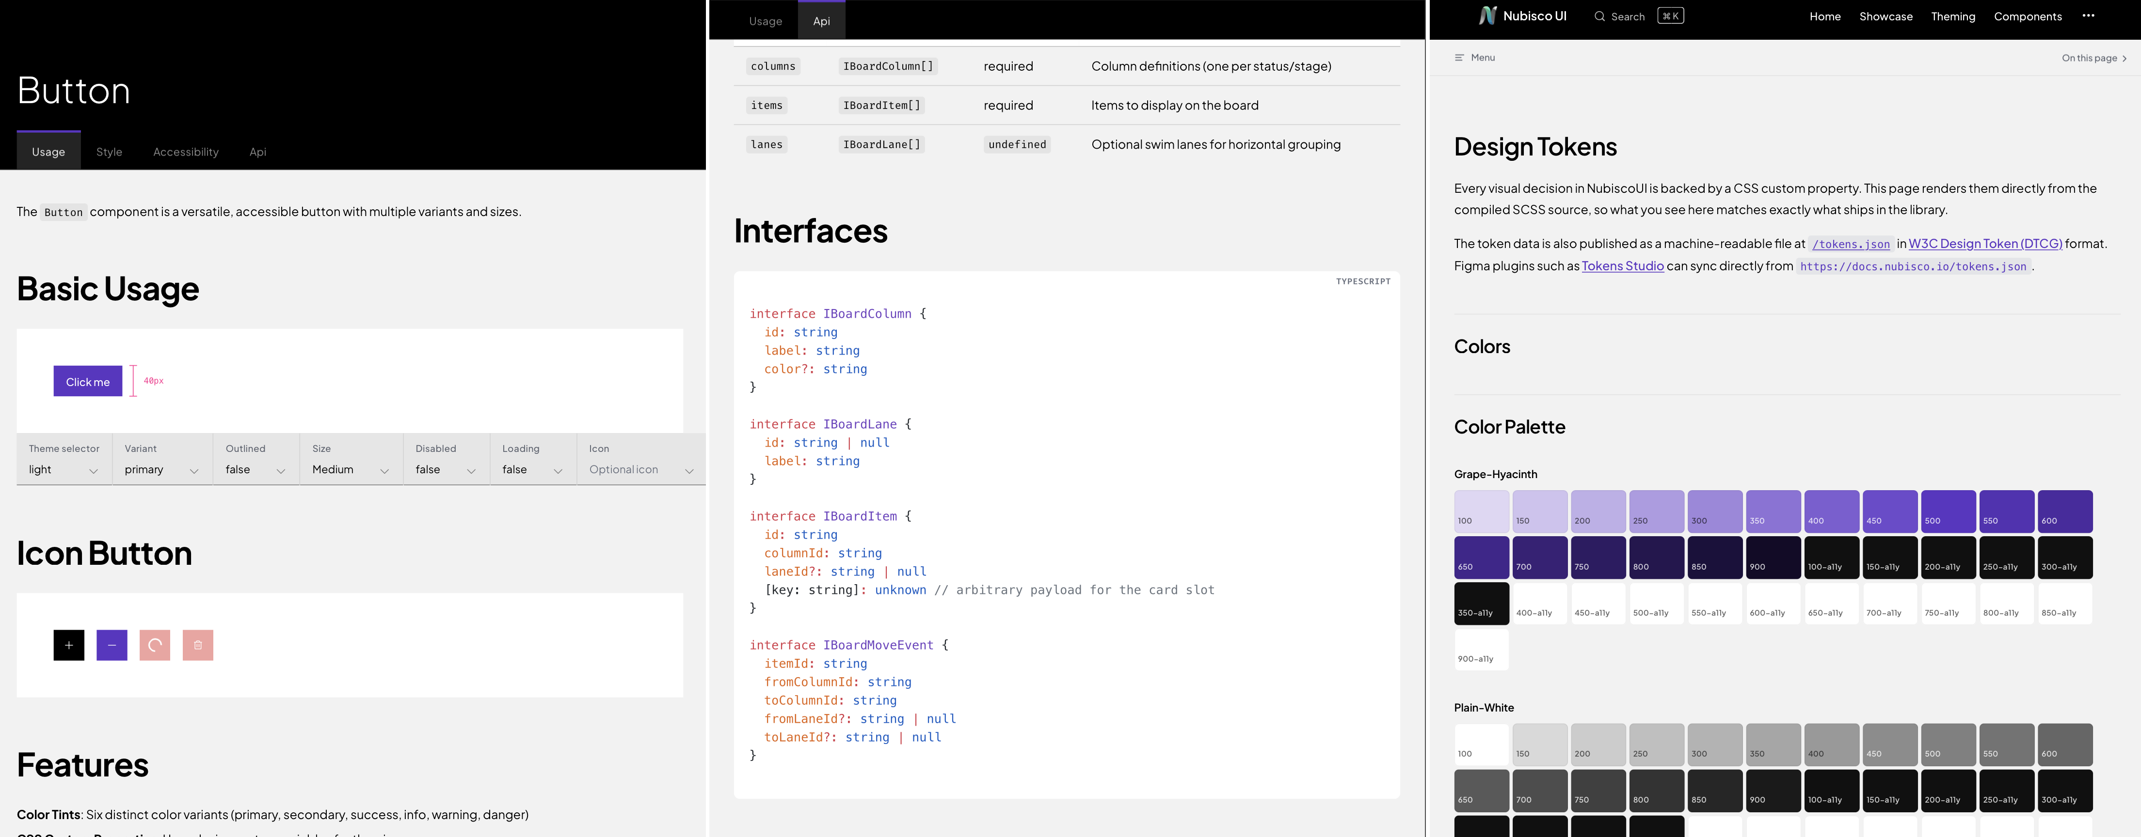Click the Interfaces heading
This screenshot has height=837, width=2141.
(810, 231)
